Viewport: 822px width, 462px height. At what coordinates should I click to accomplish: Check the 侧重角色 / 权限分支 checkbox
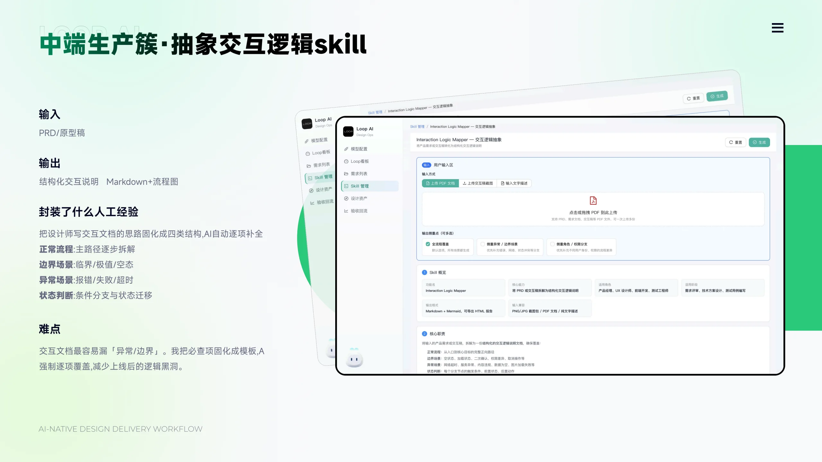[552, 244]
